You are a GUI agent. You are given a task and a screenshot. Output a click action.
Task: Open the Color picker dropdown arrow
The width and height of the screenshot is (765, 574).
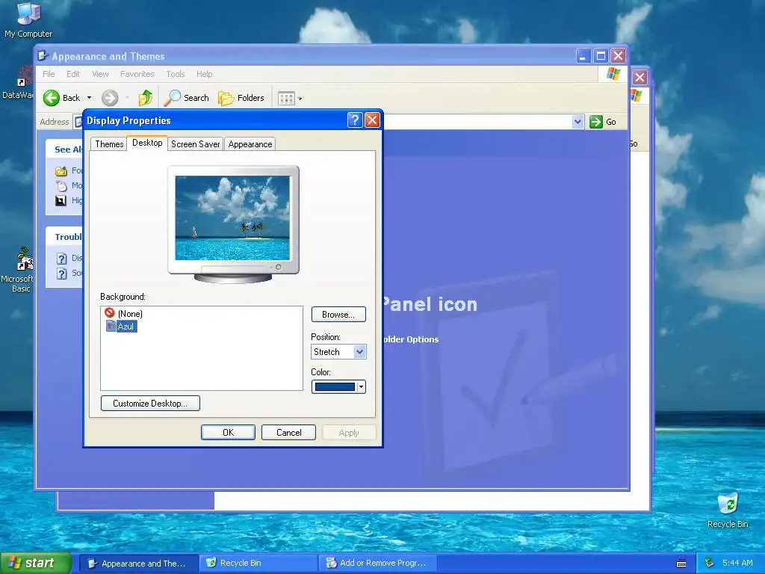pyautogui.click(x=361, y=387)
